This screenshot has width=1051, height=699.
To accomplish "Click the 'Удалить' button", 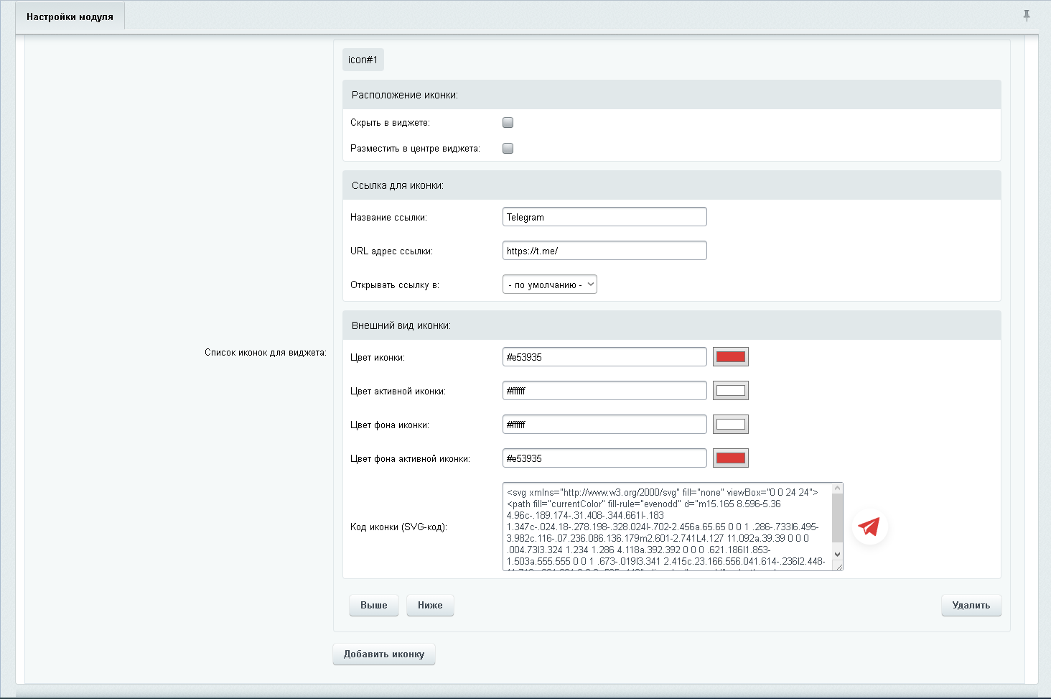I will click(971, 605).
